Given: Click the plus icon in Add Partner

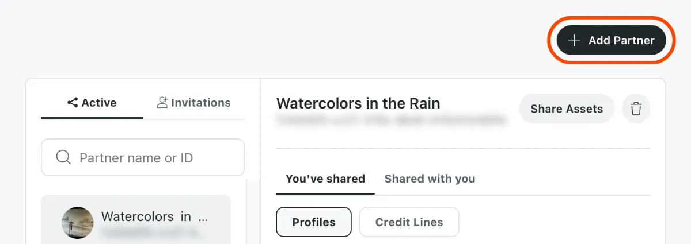Looking at the screenshot, I should click(x=574, y=40).
